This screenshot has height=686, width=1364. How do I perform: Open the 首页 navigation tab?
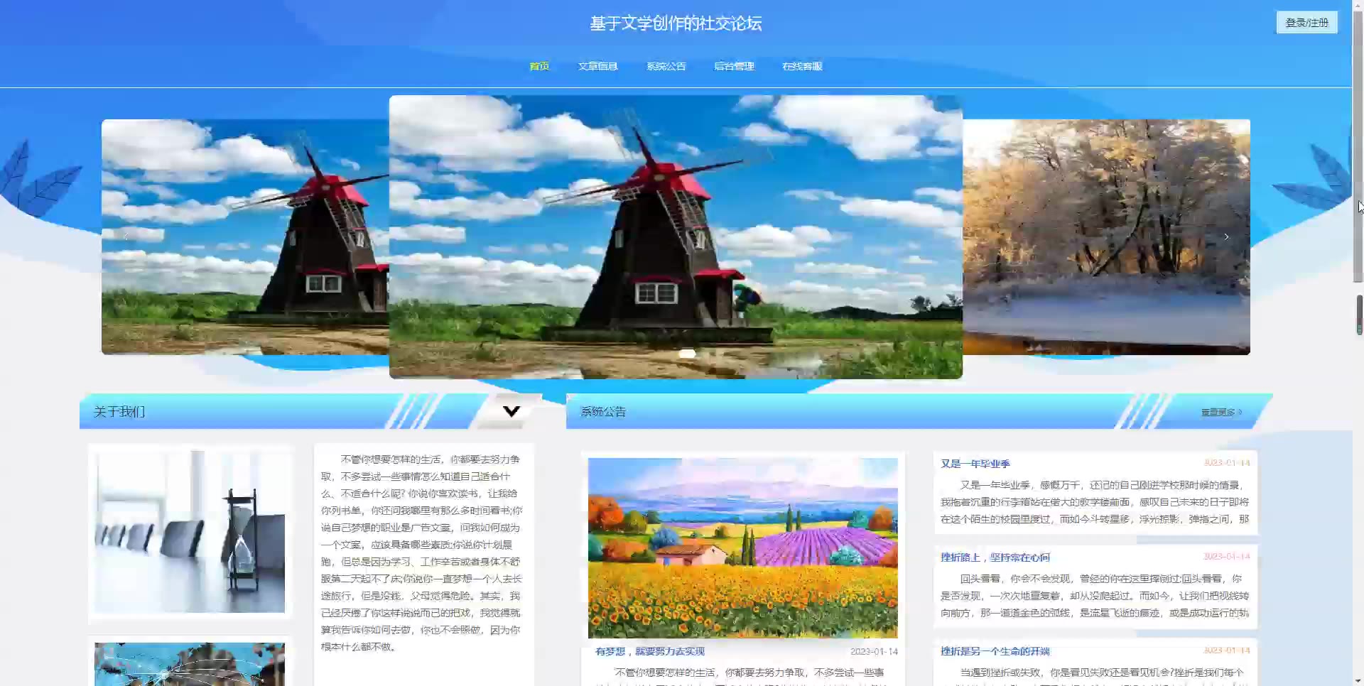click(x=539, y=66)
